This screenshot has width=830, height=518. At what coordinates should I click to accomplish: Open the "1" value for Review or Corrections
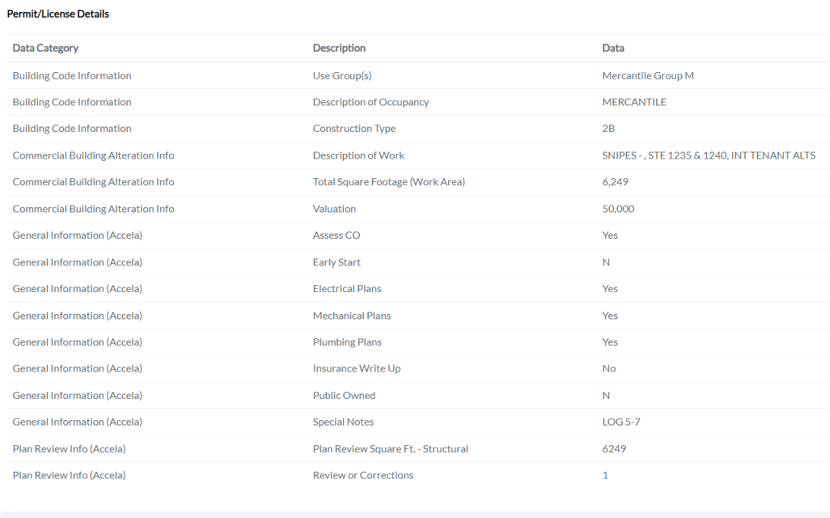pos(605,476)
